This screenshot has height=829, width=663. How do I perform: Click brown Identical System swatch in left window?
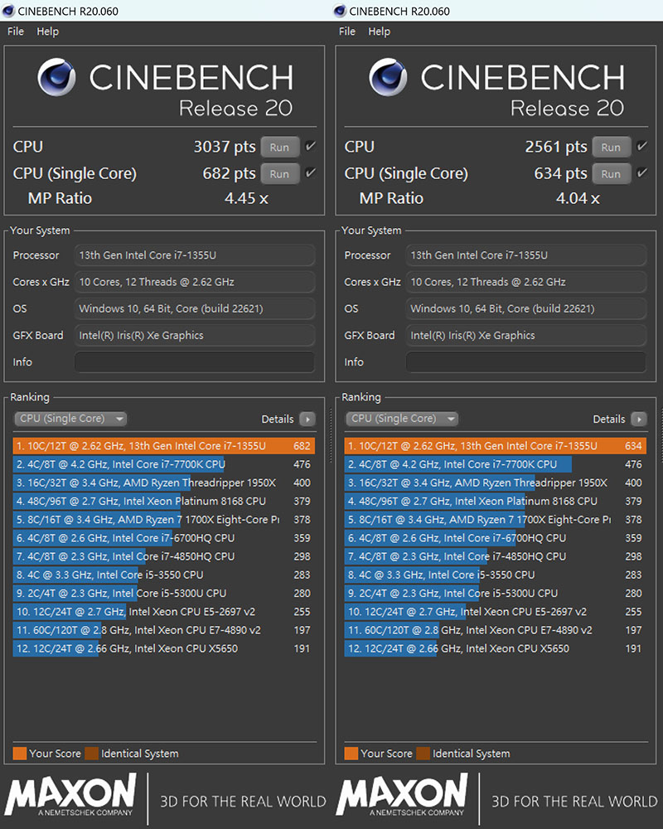click(x=91, y=754)
